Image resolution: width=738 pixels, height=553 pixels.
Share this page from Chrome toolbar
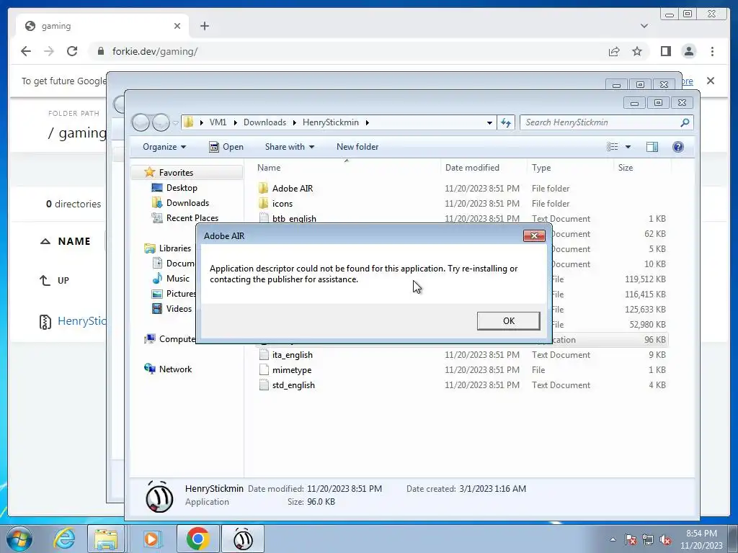click(614, 51)
